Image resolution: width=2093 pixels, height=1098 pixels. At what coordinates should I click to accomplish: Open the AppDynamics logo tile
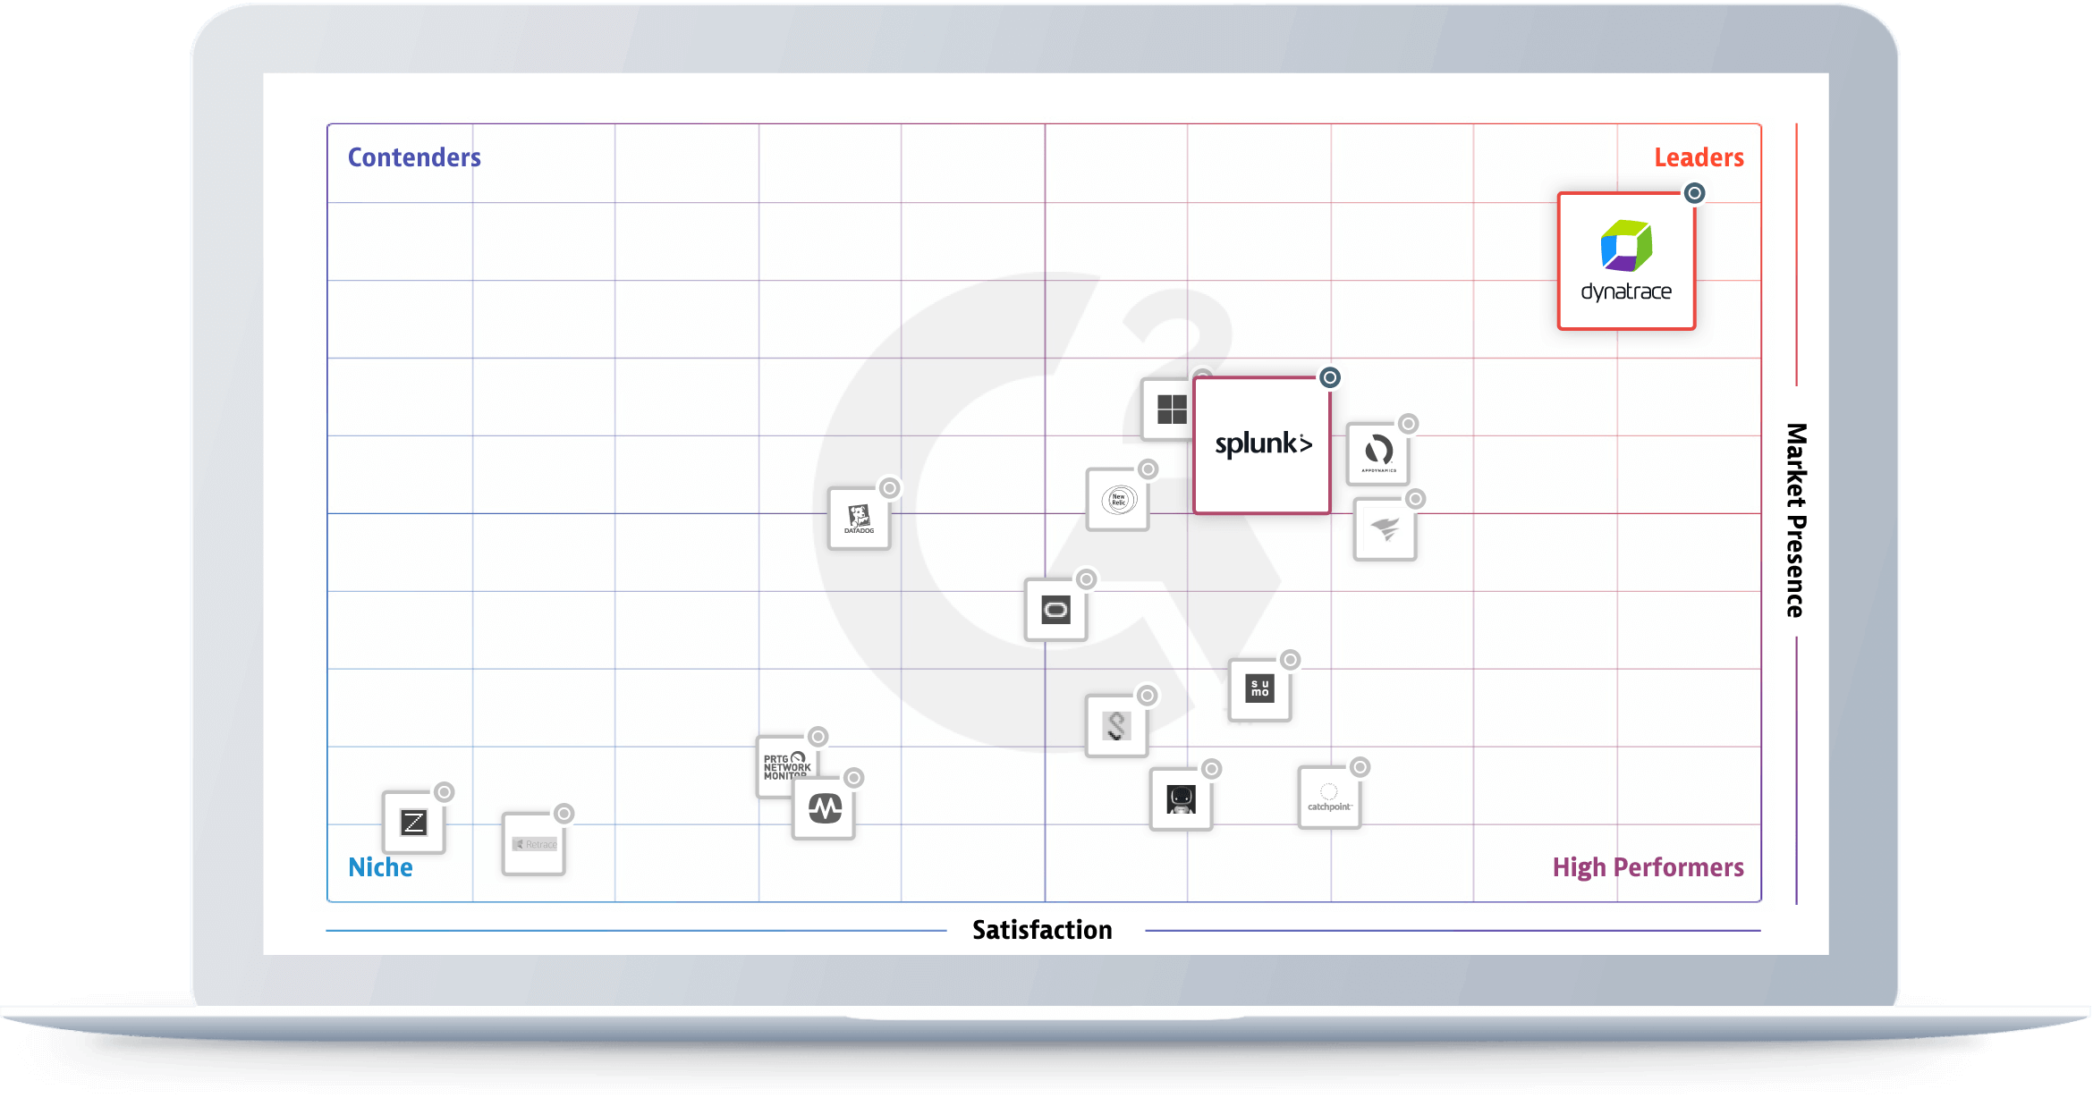(1378, 454)
